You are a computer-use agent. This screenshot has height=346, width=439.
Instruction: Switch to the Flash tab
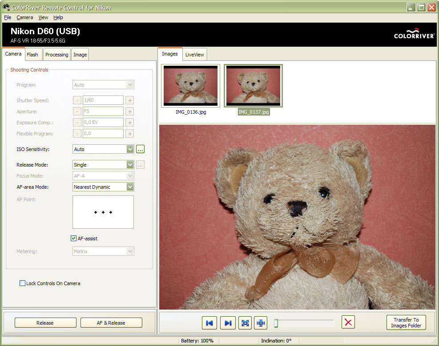[32, 55]
